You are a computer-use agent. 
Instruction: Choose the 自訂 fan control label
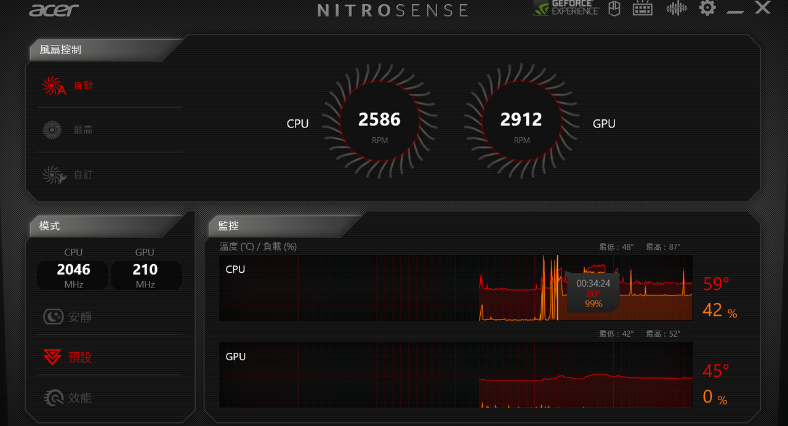point(83,175)
